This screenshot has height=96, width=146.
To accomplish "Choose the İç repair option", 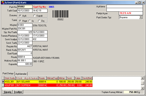I will pos(30,21).
